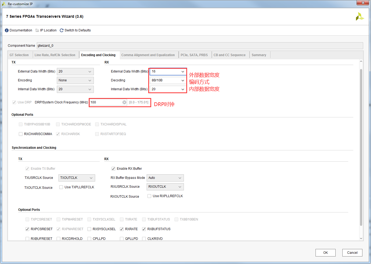This screenshot has height=264, width=371.
Task: Click the Re-customize IP title bar icon
Action: [4, 4]
